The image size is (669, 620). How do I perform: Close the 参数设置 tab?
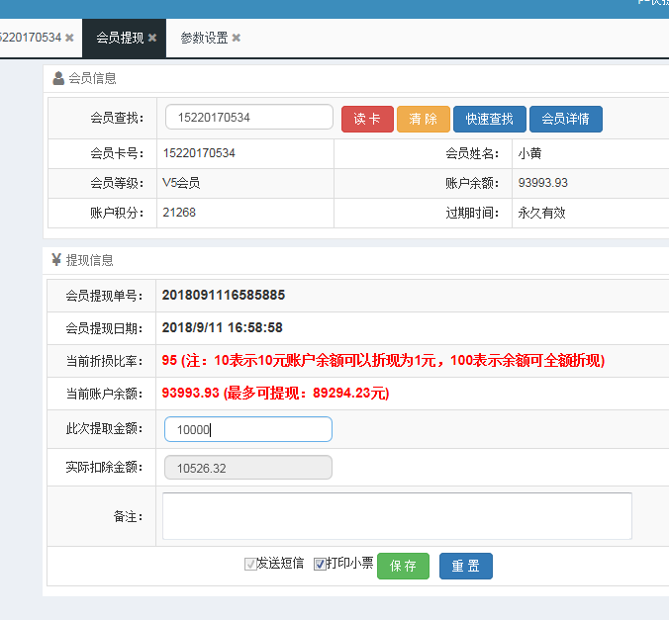[236, 38]
